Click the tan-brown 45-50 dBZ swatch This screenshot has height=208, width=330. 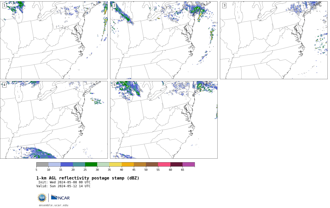click(x=140, y=165)
